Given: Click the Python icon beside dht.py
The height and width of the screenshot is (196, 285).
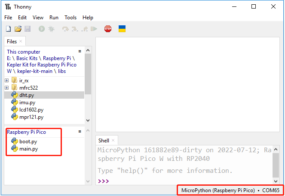Looking at the screenshot, I should tap(15, 95).
